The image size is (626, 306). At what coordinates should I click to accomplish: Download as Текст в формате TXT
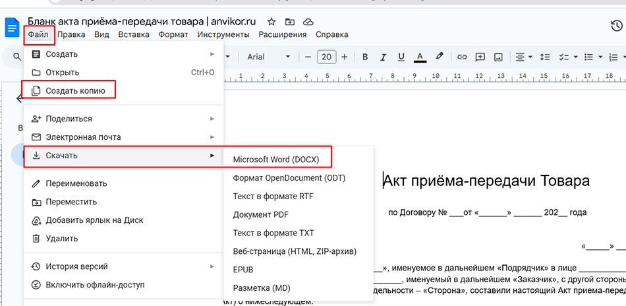pos(299,233)
